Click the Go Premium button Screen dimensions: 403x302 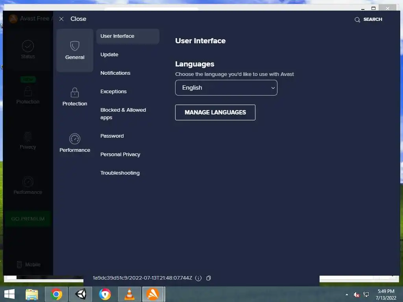pyautogui.click(x=28, y=219)
